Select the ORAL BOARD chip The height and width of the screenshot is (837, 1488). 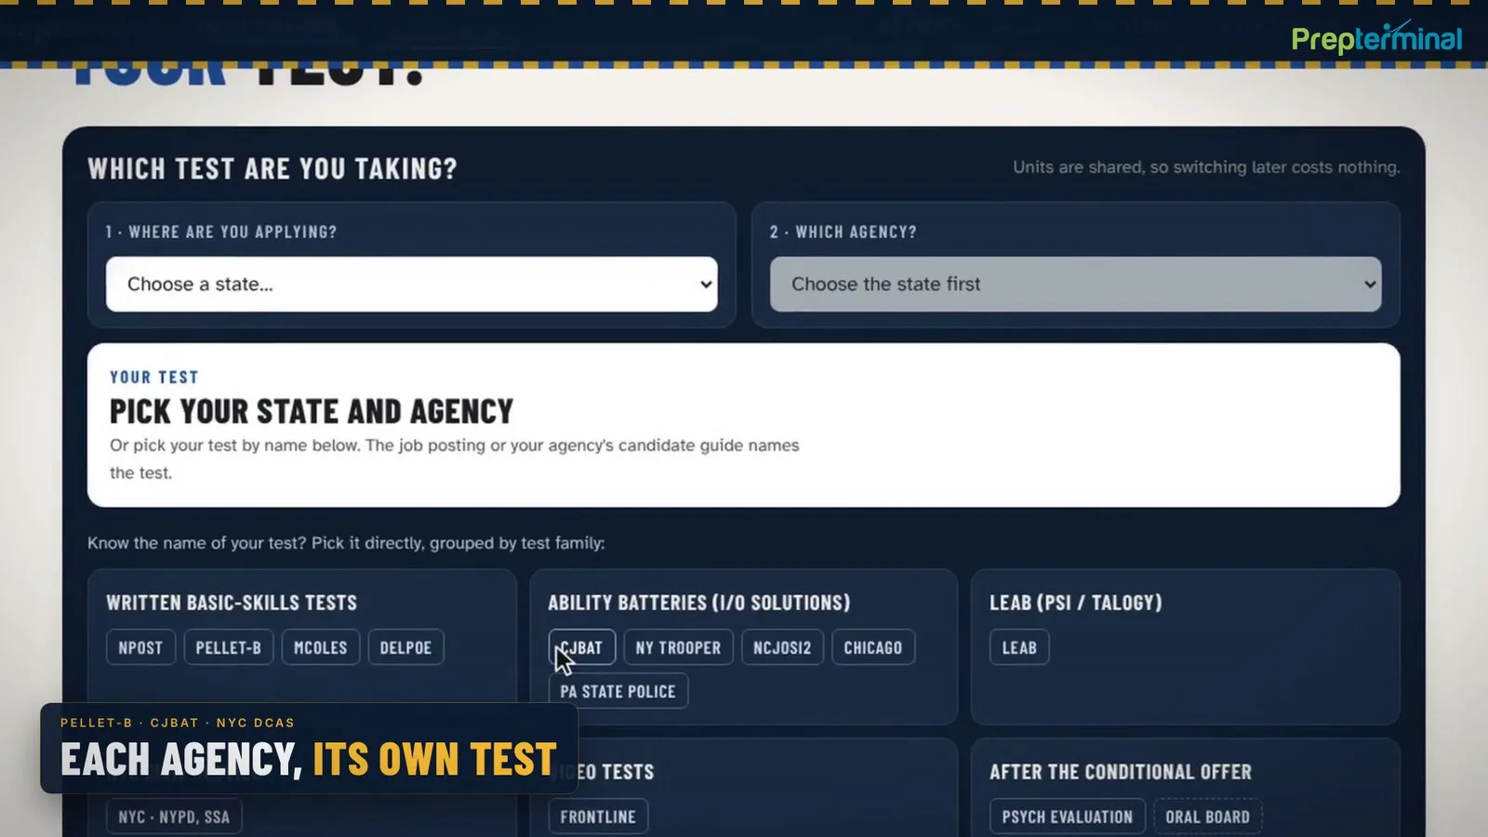point(1208,817)
